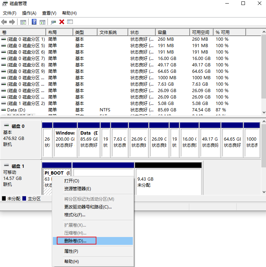This screenshot has height=267, width=266.
Task: Choose 格式化(F)... in context menu
Action: [93, 215]
